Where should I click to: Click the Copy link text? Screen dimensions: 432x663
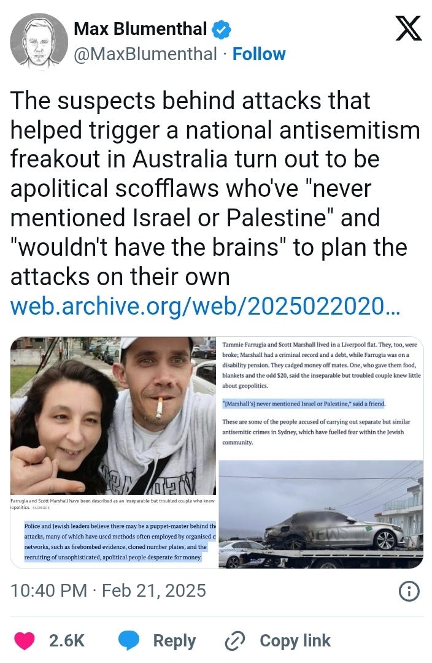pyautogui.click(x=295, y=640)
